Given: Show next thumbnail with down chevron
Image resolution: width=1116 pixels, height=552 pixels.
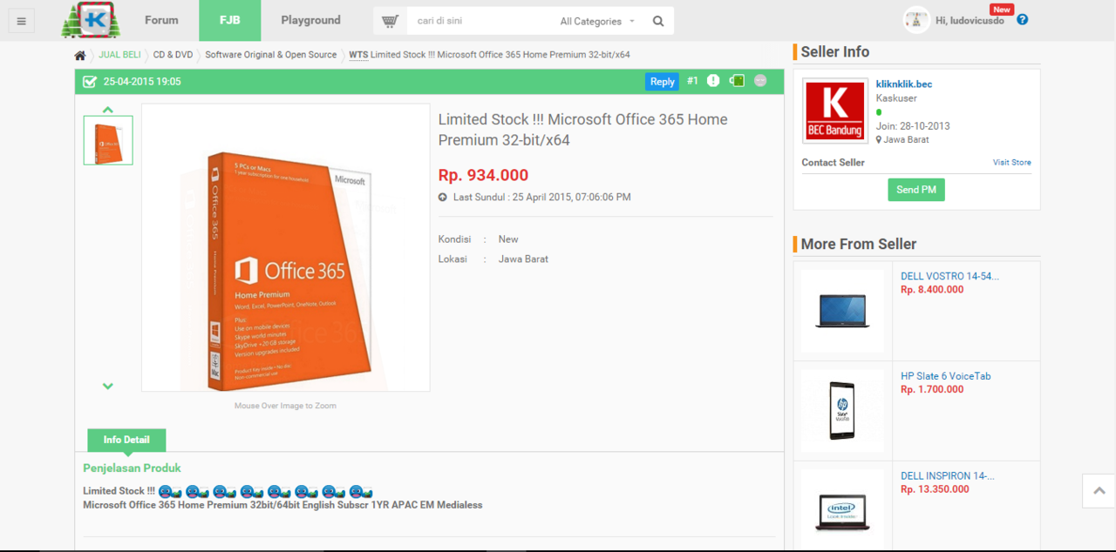Looking at the screenshot, I should click(x=108, y=386).
